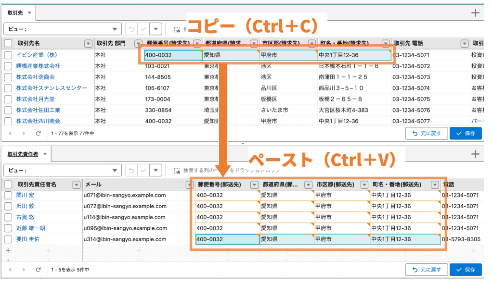The image size is (493, 285).
Task: Open the 曙橋産業株式会社 account link
Action: click(38, 66)
